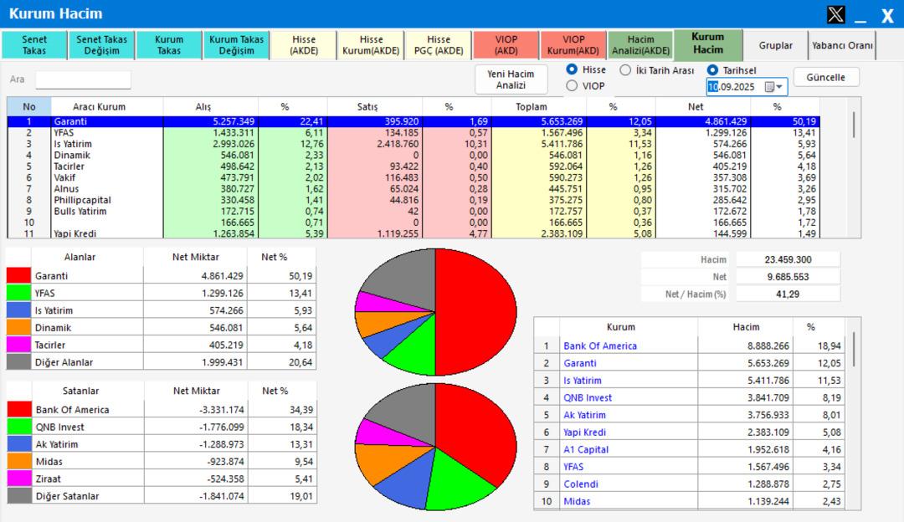904x522 pixels.
Task: Select the Dinamik row in broker table
Action: coord(413,155)
